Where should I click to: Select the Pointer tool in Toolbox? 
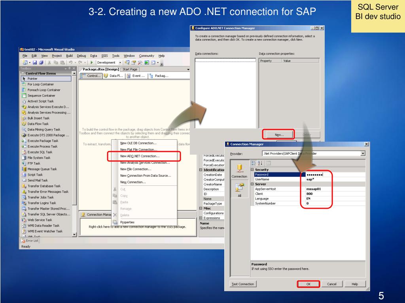pos(46,79)
